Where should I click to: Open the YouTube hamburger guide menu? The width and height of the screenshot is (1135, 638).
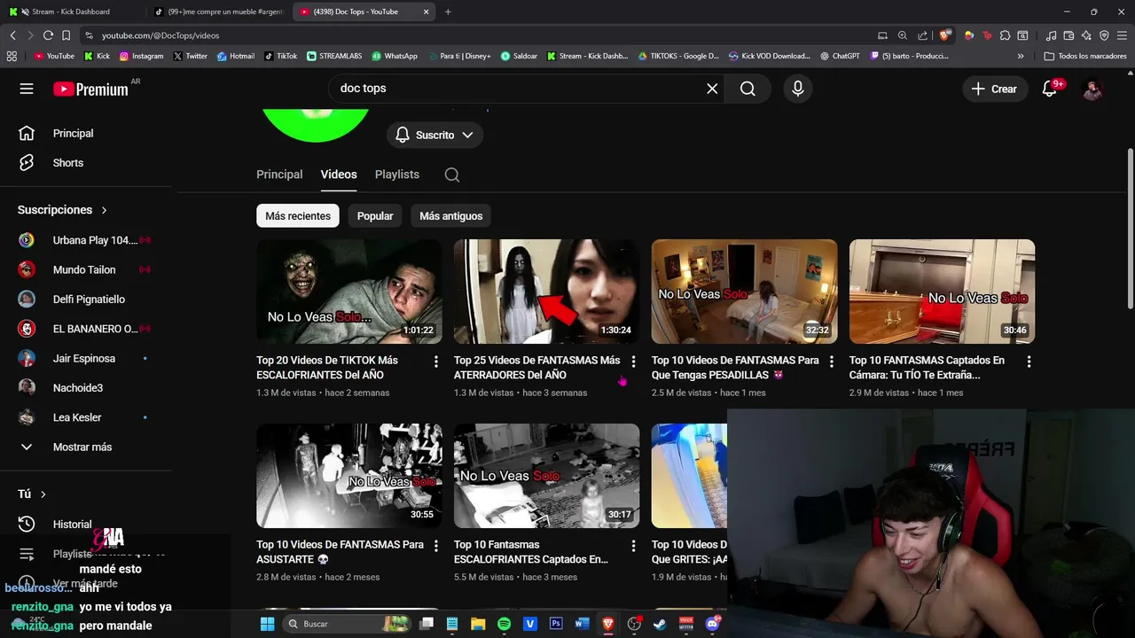click(x=27, y=89)
